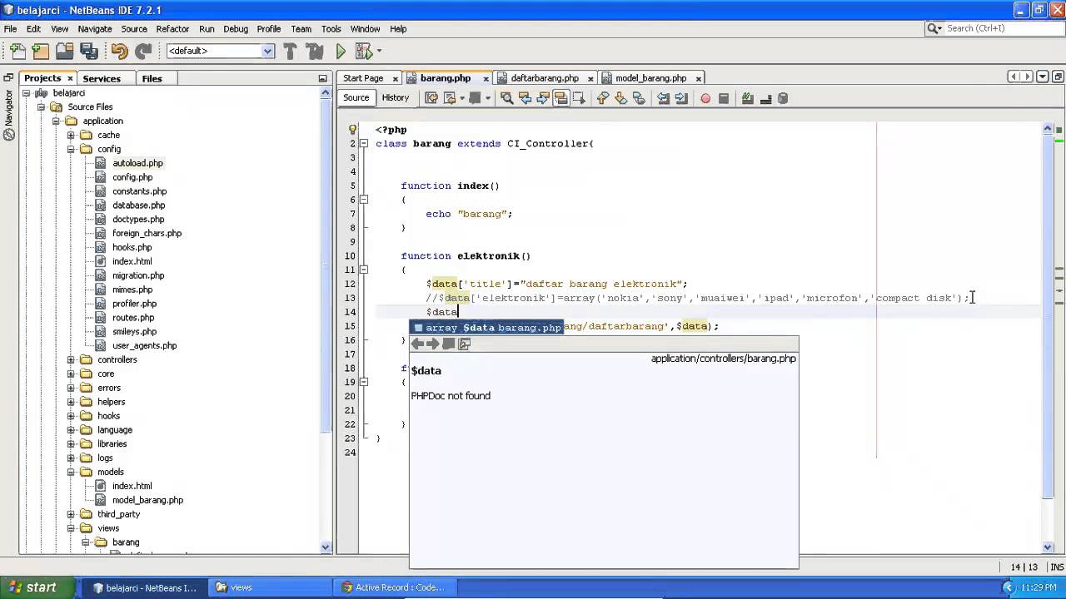Switch to model_barang.php tab

coord(650,78)
